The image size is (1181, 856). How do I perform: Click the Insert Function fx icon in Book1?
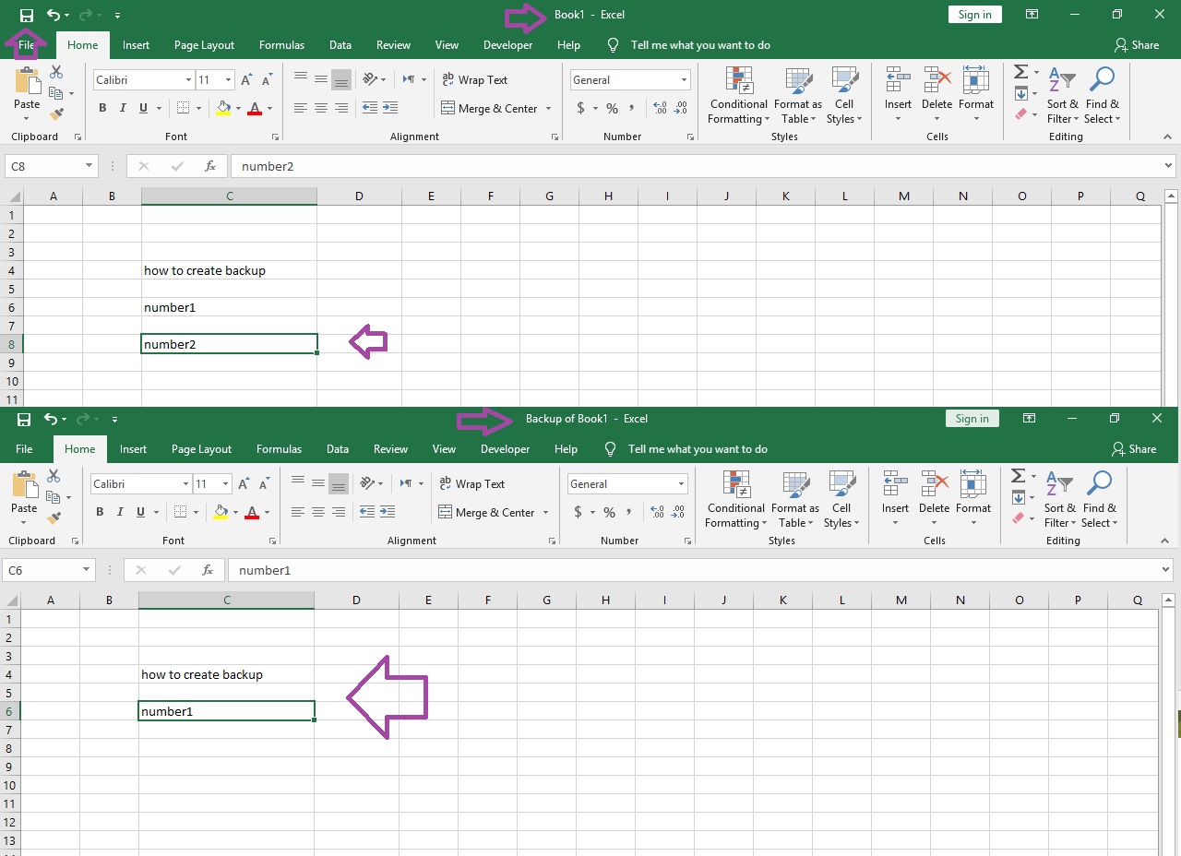210,167
